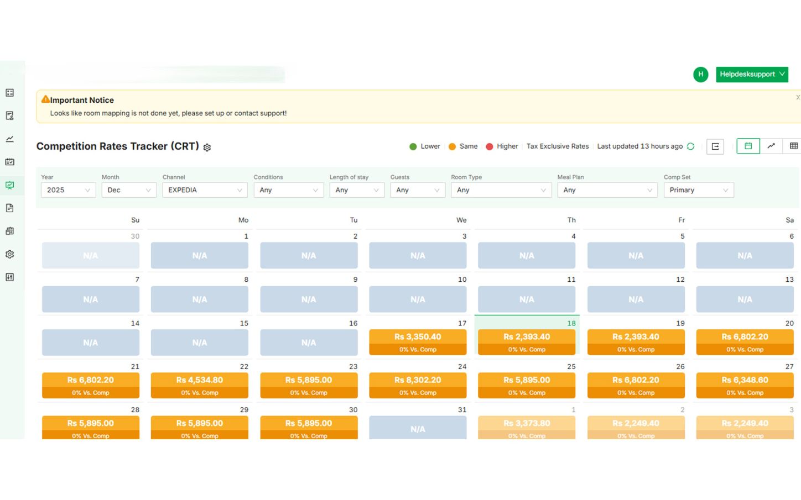Select the active rates tracker sidebar item
Viewport: 801px width, 500px height.
(10, 185)
